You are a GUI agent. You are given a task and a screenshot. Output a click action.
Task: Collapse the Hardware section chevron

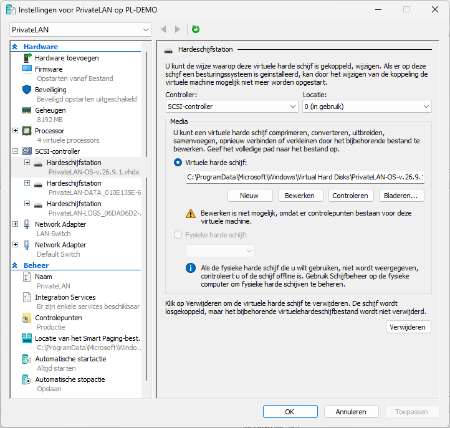click(15, 47)
